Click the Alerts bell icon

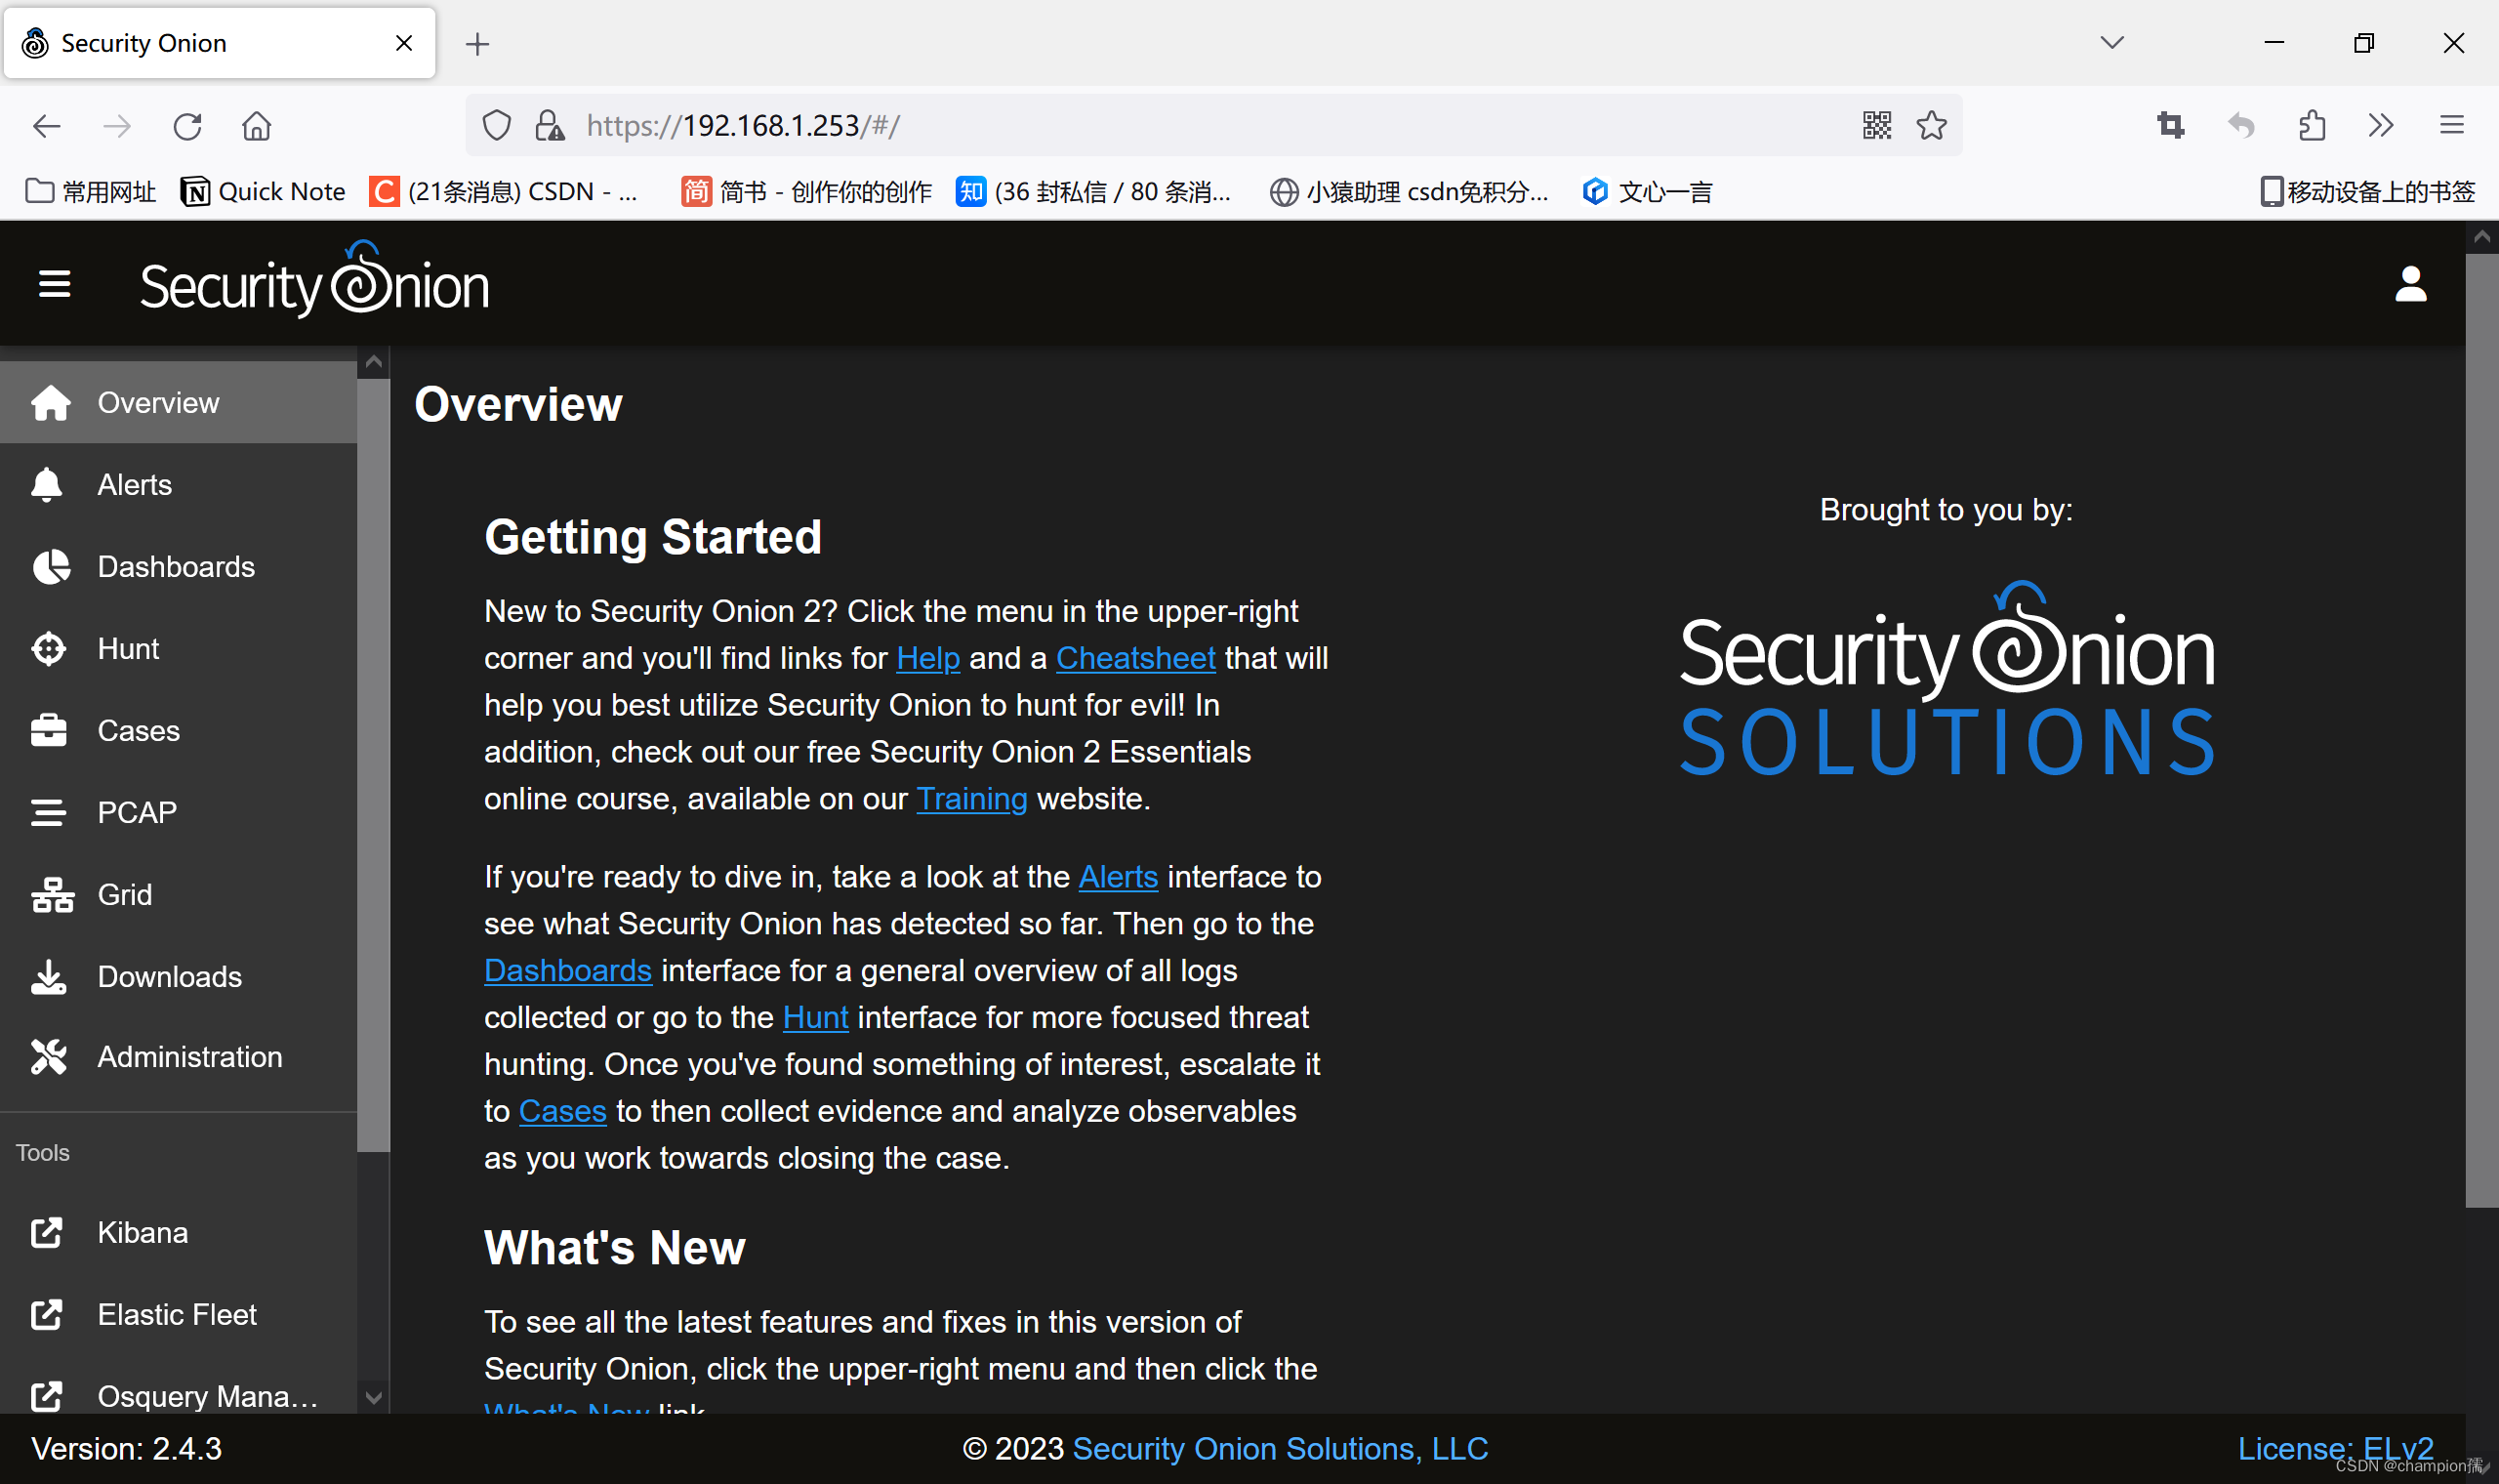click(x=47, y=485)
